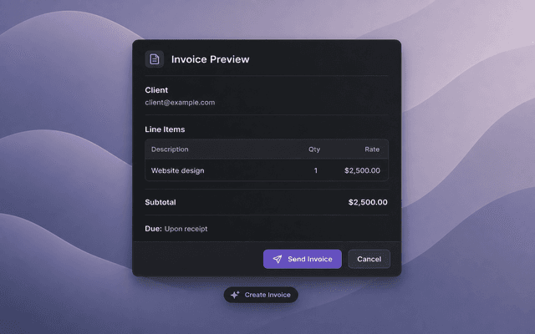Click the Upon receipt due text
This screenshot has width=535, height=334.
click(x=186, y=229)
